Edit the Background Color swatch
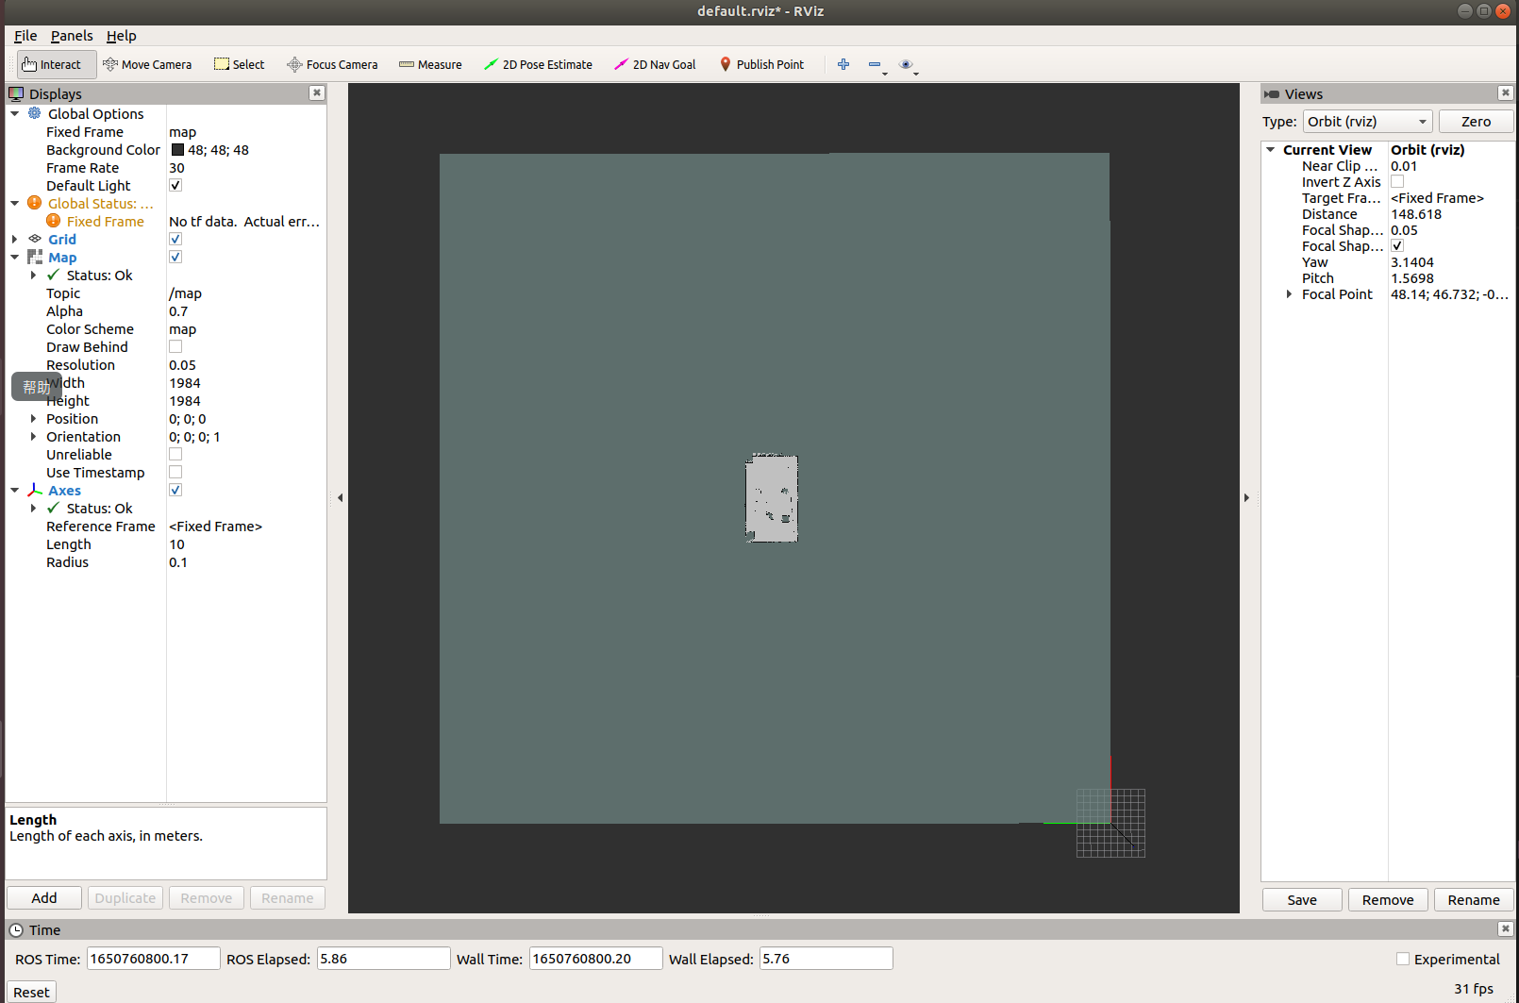Image resolution: width=1519 pixels, height=1003 pixels. (x=176, y=149)
